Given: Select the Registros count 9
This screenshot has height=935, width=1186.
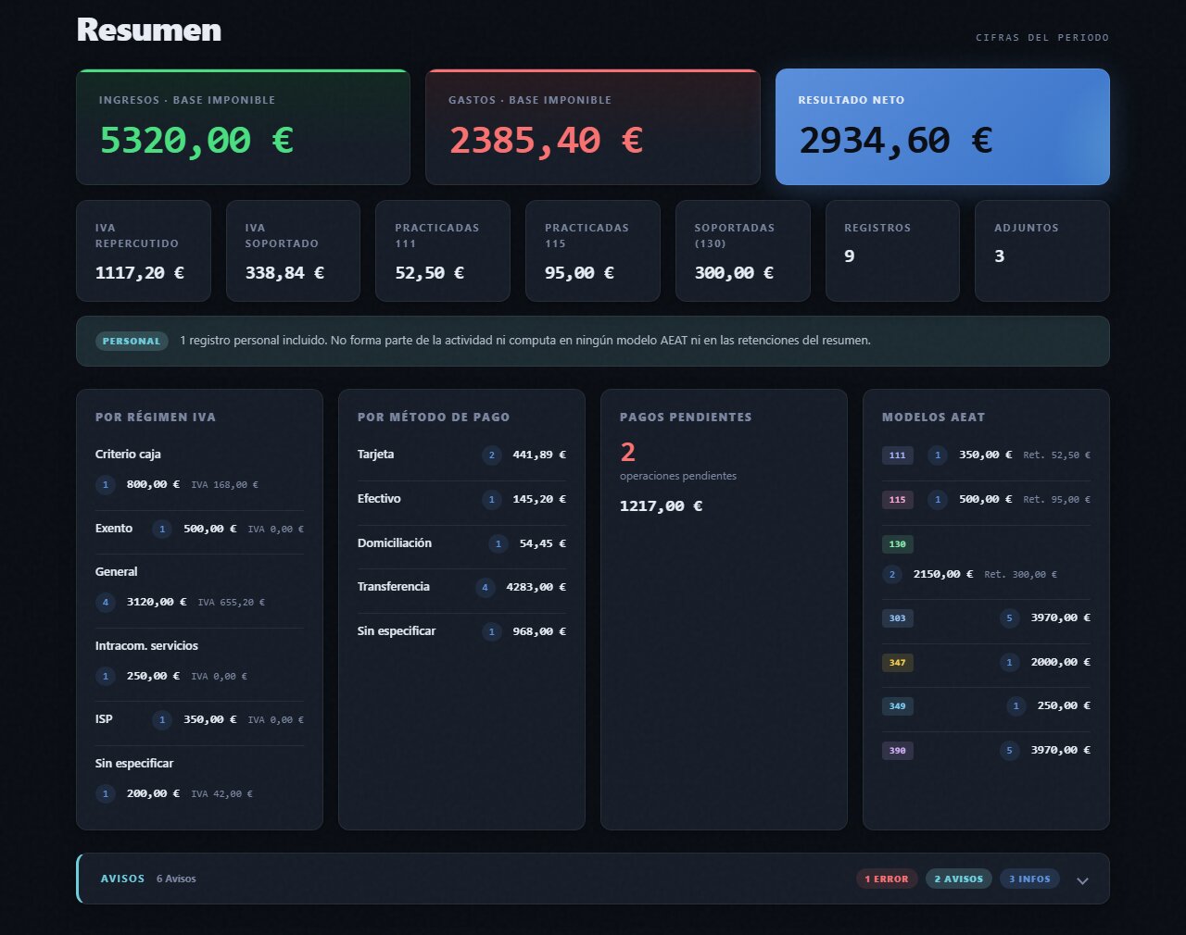Looking at the screenshot, I should pos(850,256).
